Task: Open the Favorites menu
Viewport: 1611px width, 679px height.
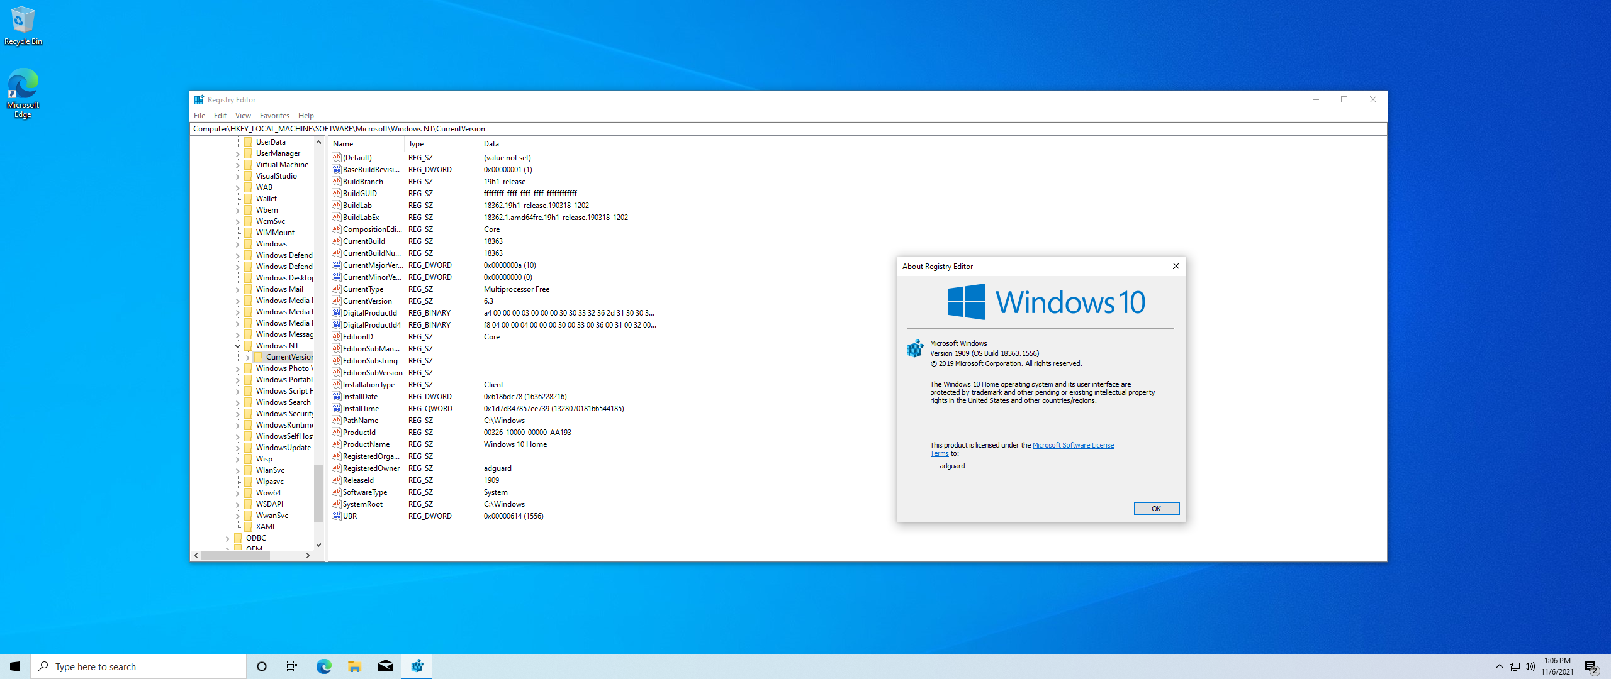Action: point(274,116)
